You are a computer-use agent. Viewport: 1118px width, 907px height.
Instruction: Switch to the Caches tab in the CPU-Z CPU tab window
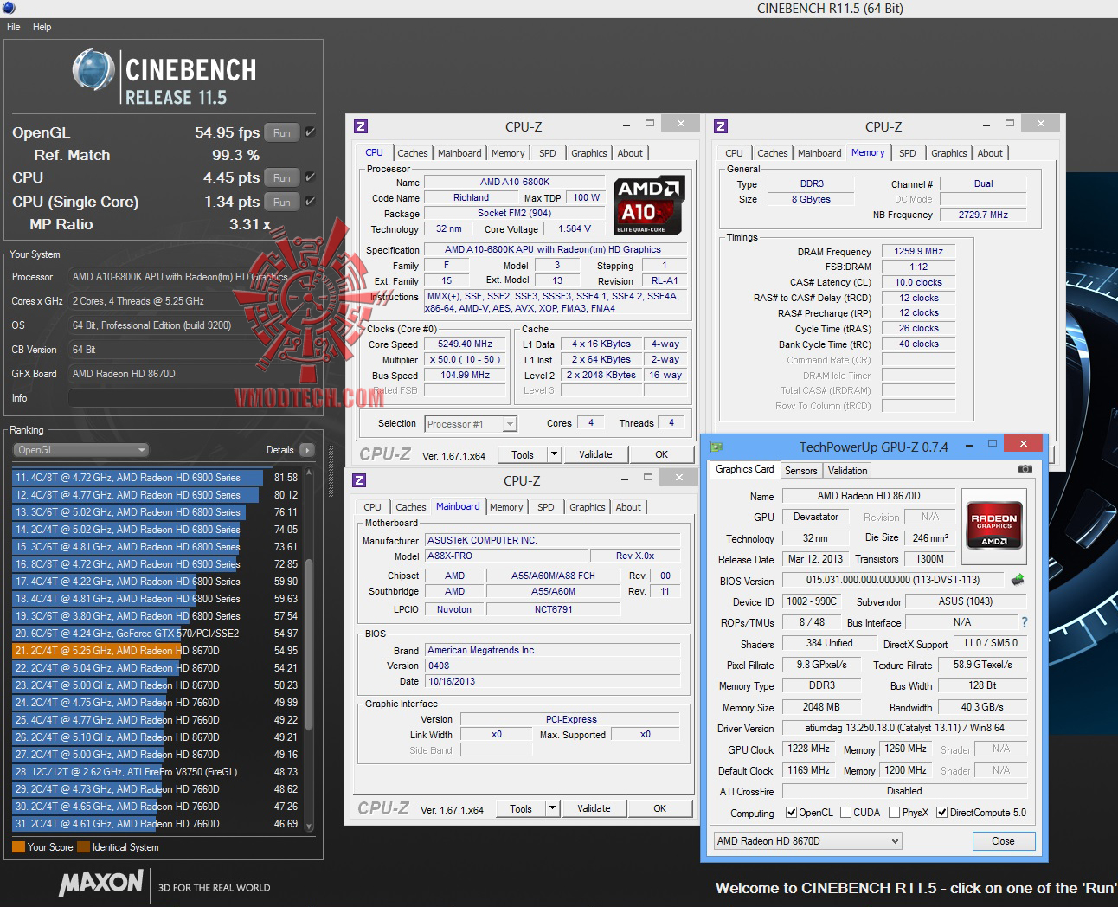(413, 153)
